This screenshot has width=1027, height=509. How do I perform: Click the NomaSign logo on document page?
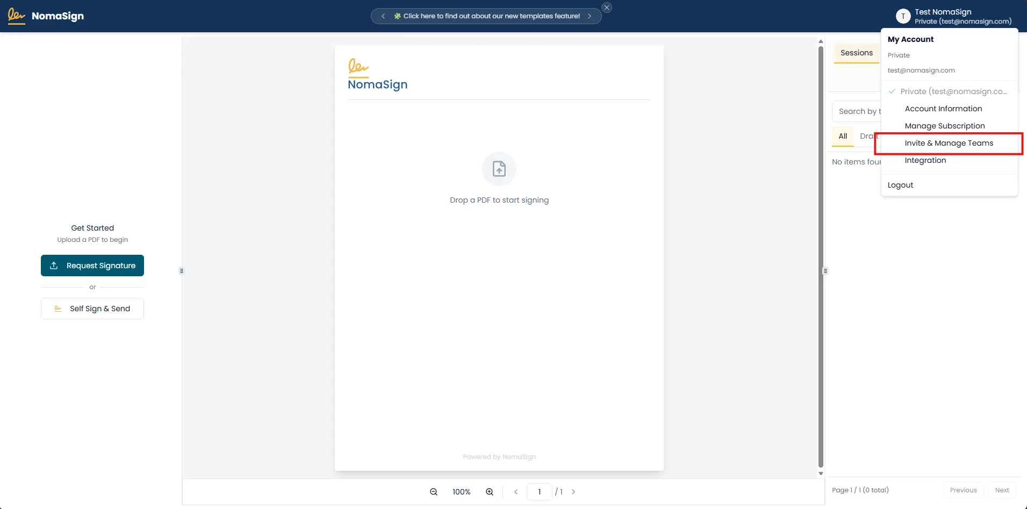[x=377, y=74]
